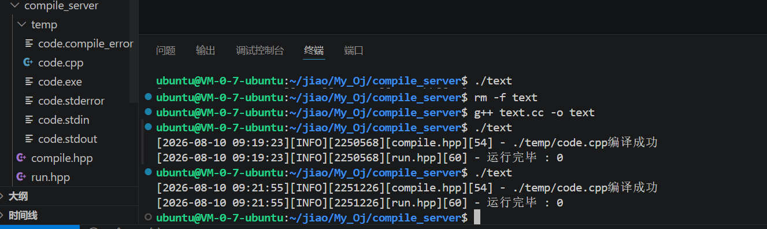The width and height of the screenshot is (767, 229).
Task: Click the file icon beside code.stderror
Action: pyautogui.click(x=29, y=101)
